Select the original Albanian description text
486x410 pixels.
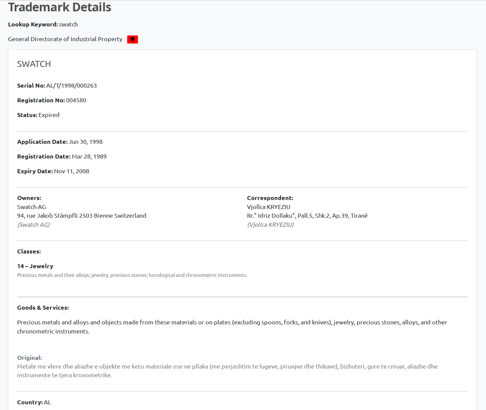227,371
